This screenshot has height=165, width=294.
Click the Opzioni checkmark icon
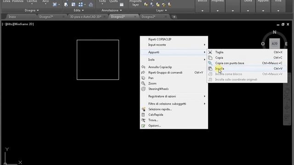coord(143,126)
